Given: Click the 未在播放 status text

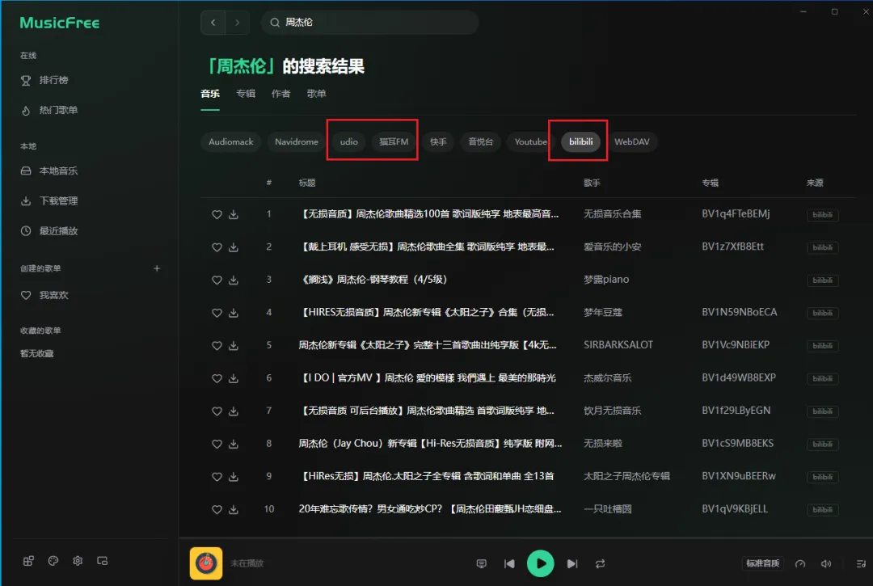Looking at the screenshot, I should [x=247, y=563].
